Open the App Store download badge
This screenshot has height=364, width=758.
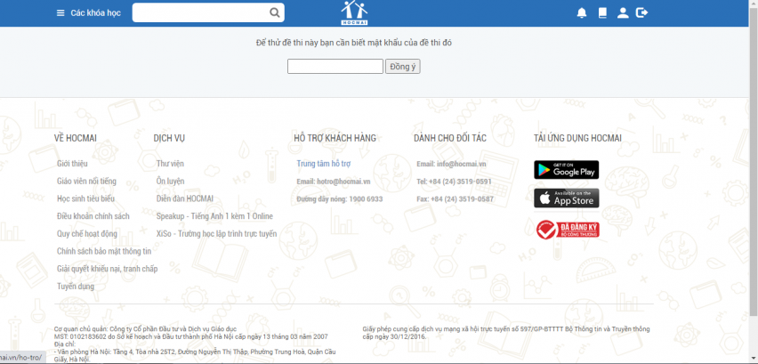click(x=566, y=198)
